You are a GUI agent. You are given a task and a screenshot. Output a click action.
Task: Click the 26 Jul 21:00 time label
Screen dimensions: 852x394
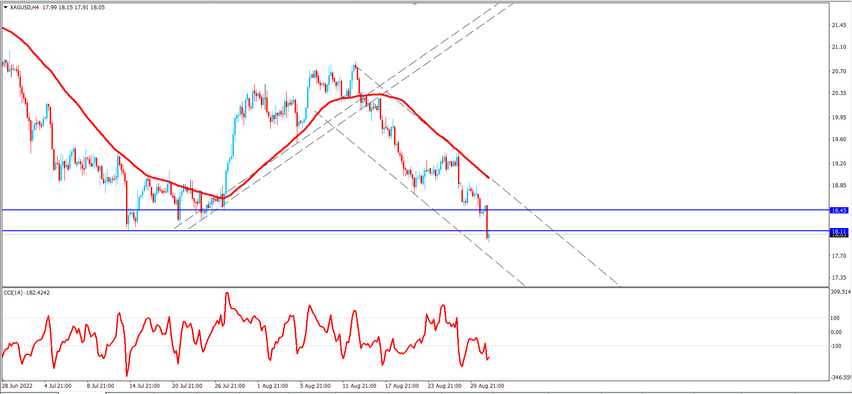coord(230,386)
